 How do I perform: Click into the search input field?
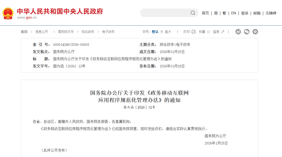(x=164, y=13)
